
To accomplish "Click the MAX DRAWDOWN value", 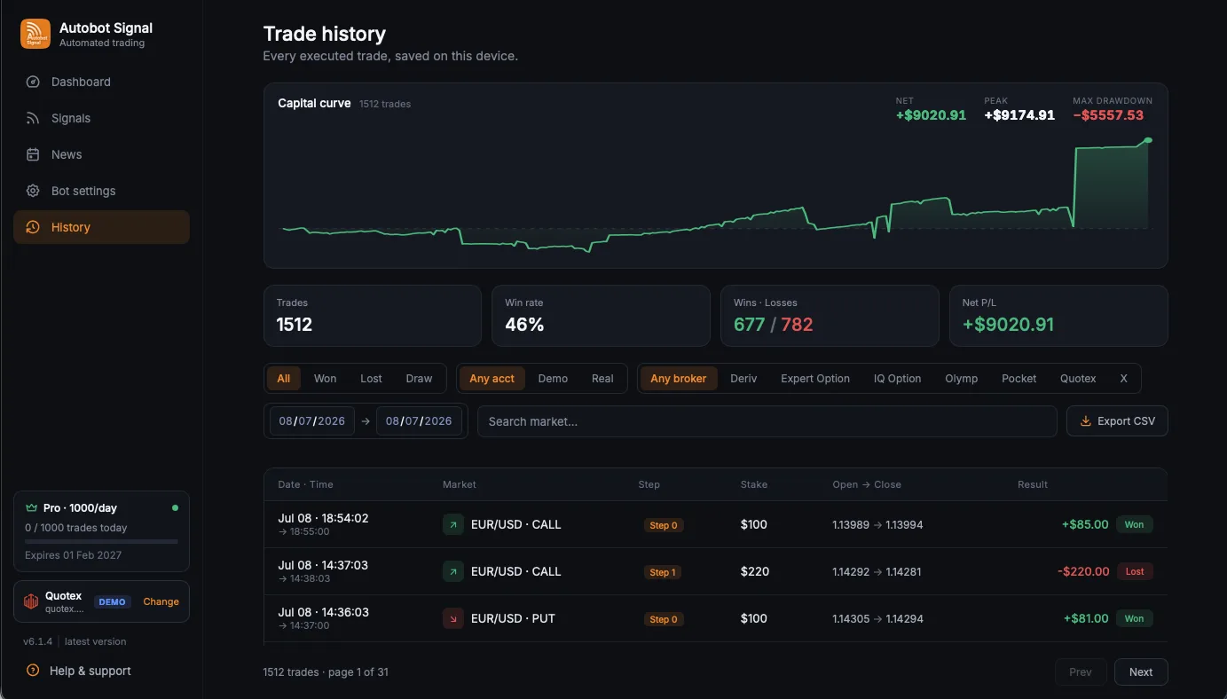I will tap(1108, 115).
